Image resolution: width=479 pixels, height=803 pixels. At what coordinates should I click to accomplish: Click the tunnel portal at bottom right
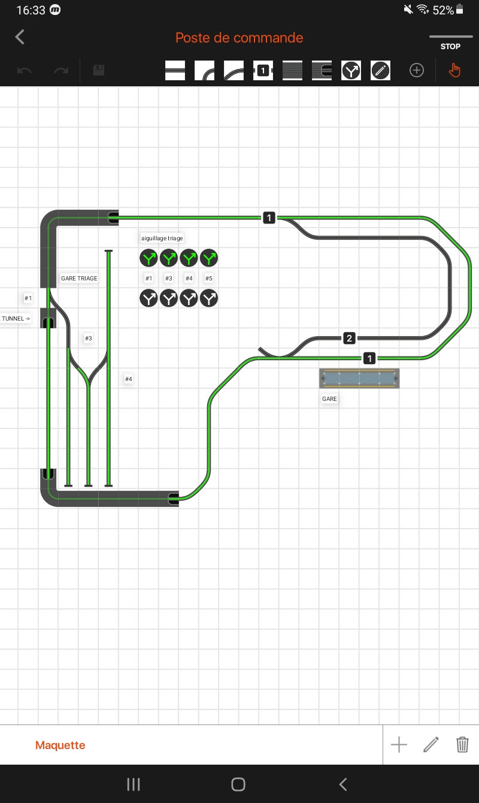tap(174, 498)
